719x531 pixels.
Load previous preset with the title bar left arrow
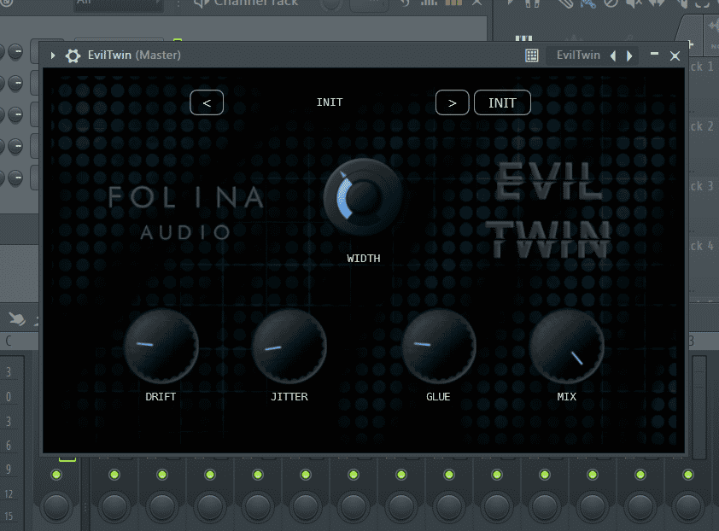pyautogui.click(x=613, y=56)
